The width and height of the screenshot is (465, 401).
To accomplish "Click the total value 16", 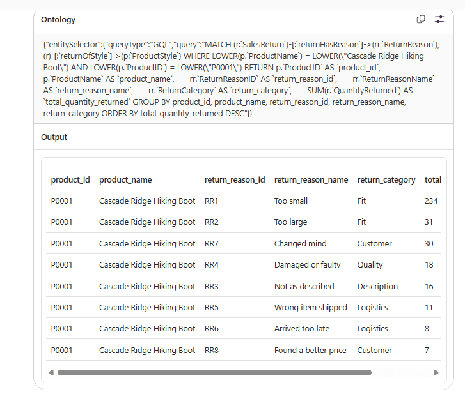I will 429,287.
